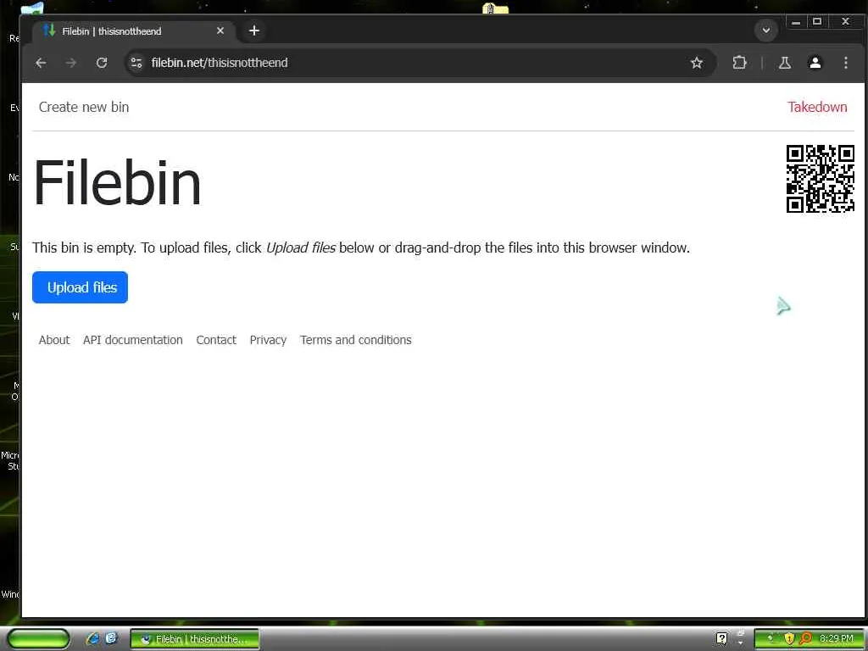Screen dimensions: 868x651
Task: Click the 'This bin is empty' message text
Action: [361, 248]
